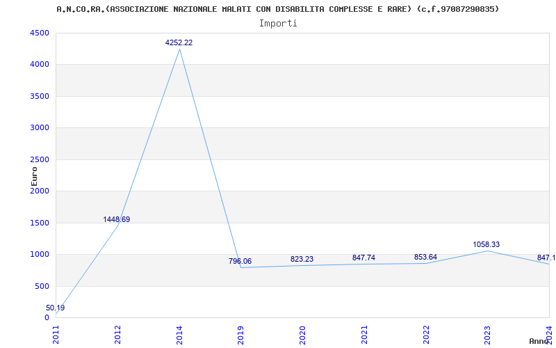
Task: Click the y-axis value 2500
Action: [40, 159]
